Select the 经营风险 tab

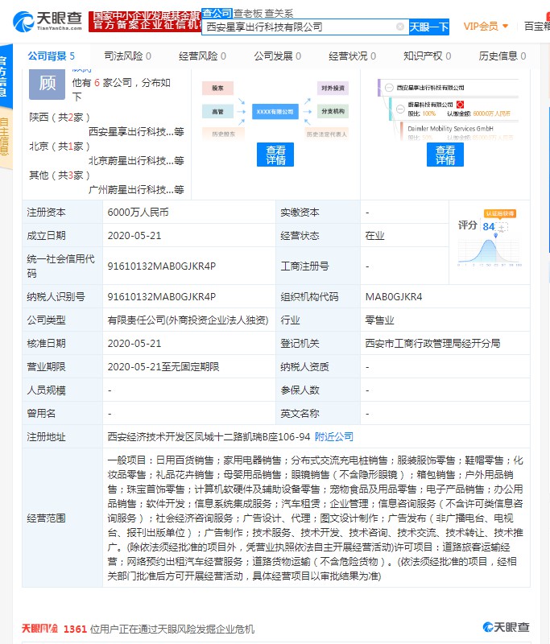coord(202,56)
